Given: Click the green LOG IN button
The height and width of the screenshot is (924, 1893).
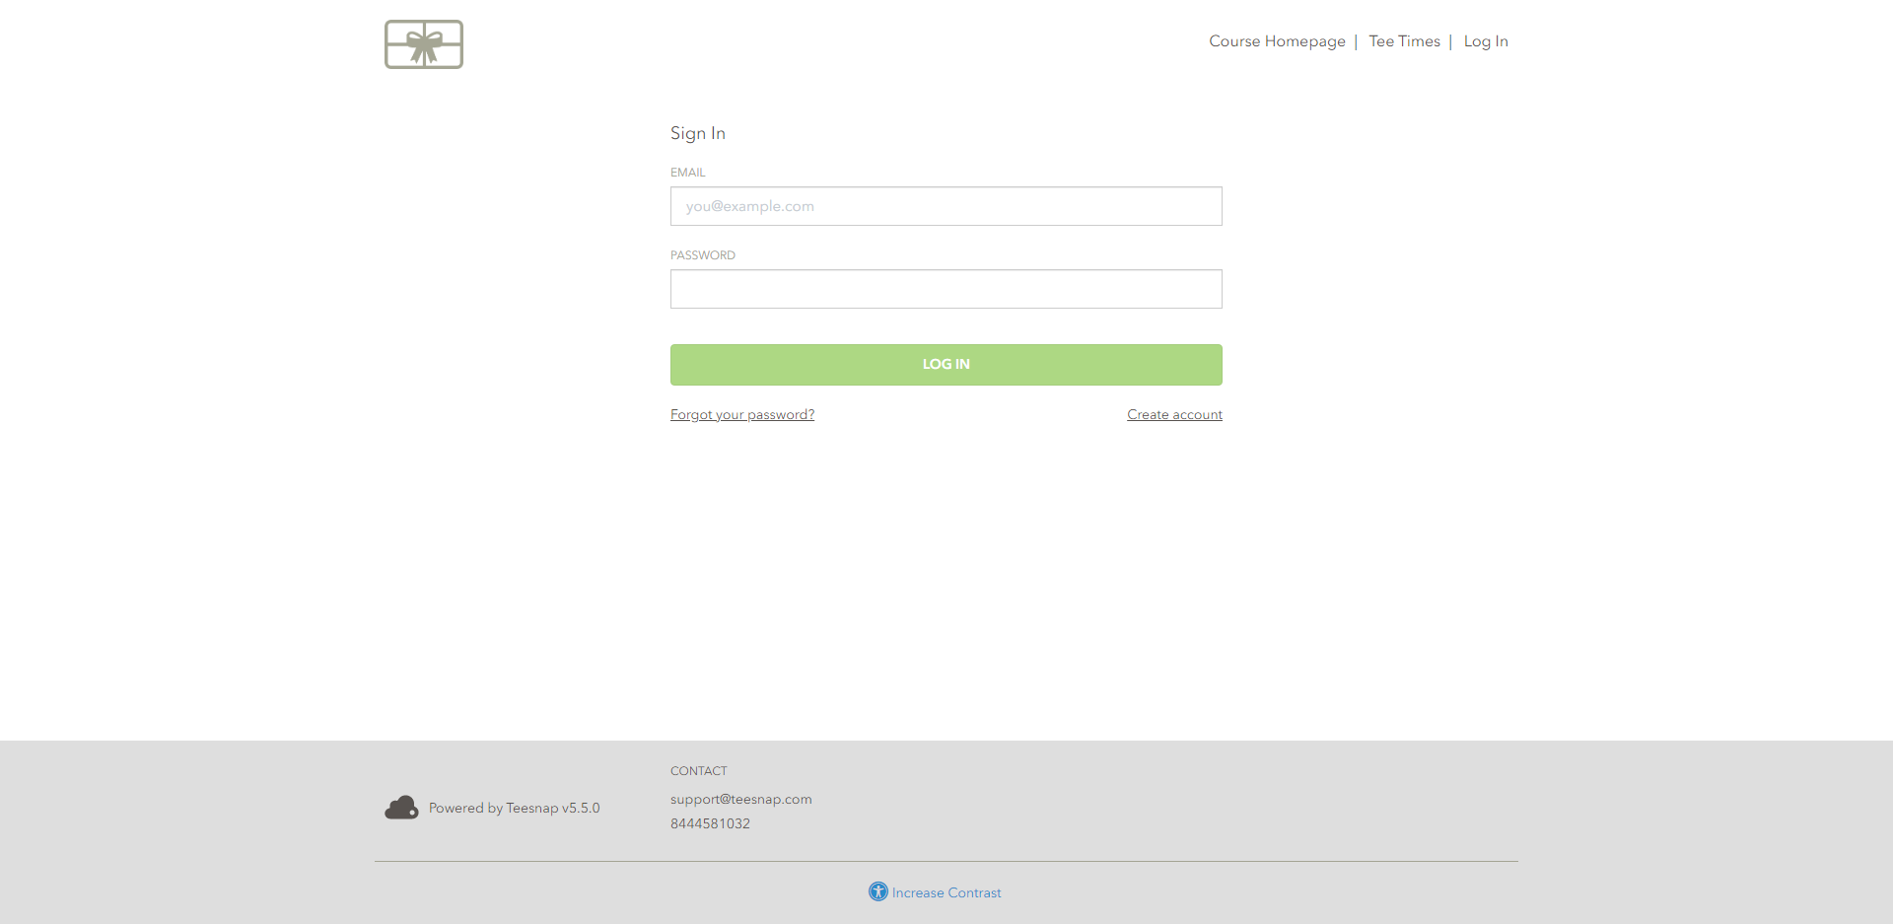Looking at the screenshot, I should [x=946, y=365].
